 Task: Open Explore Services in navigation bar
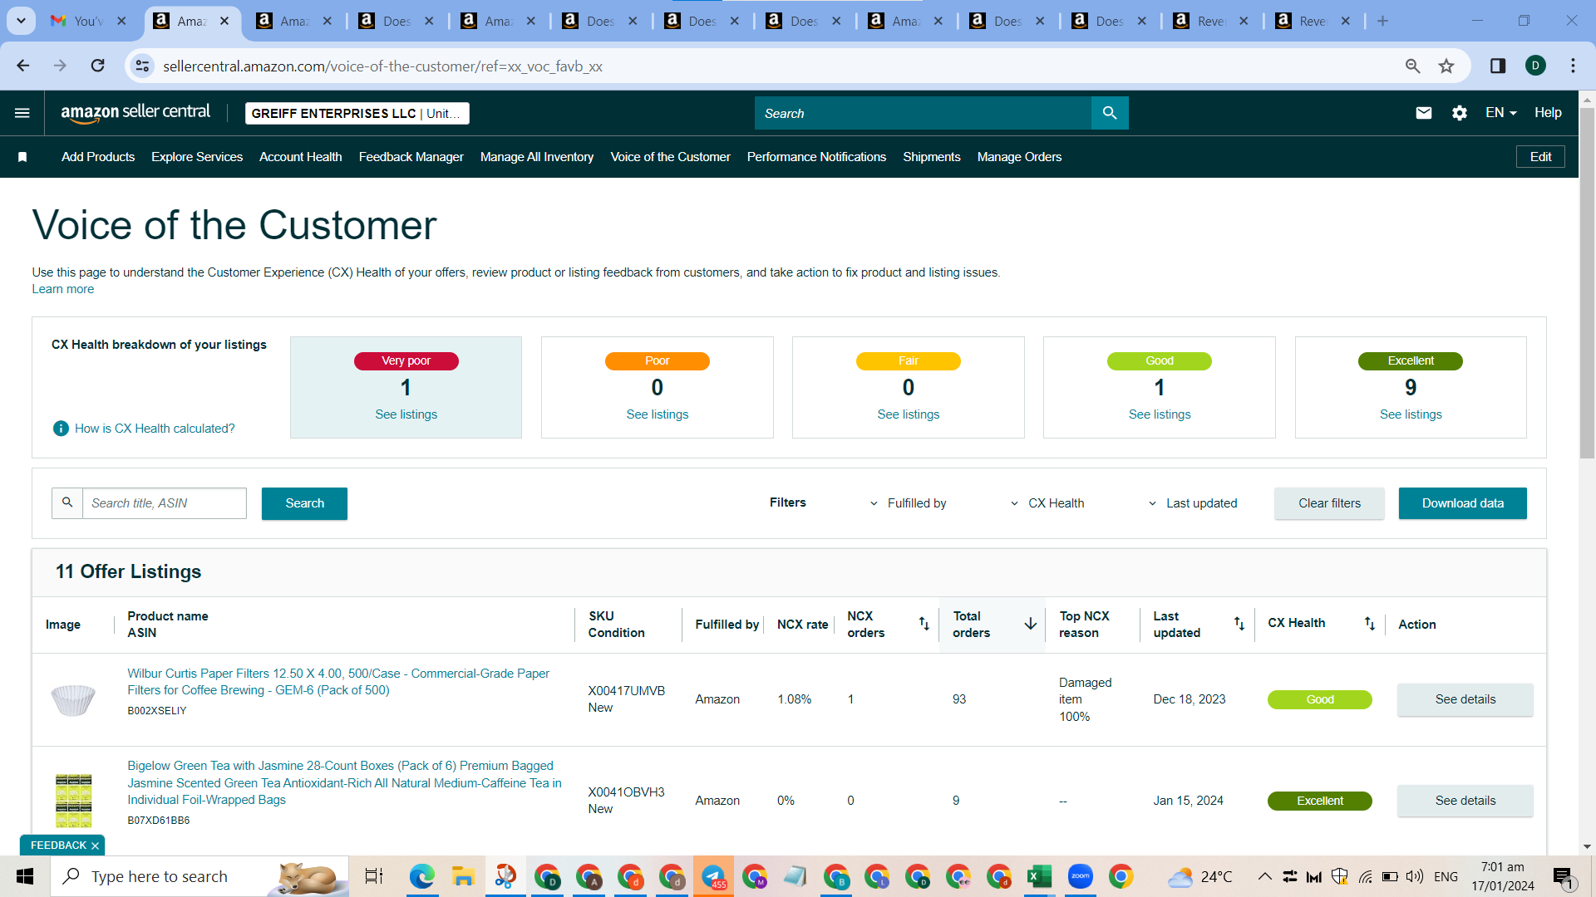197,157
